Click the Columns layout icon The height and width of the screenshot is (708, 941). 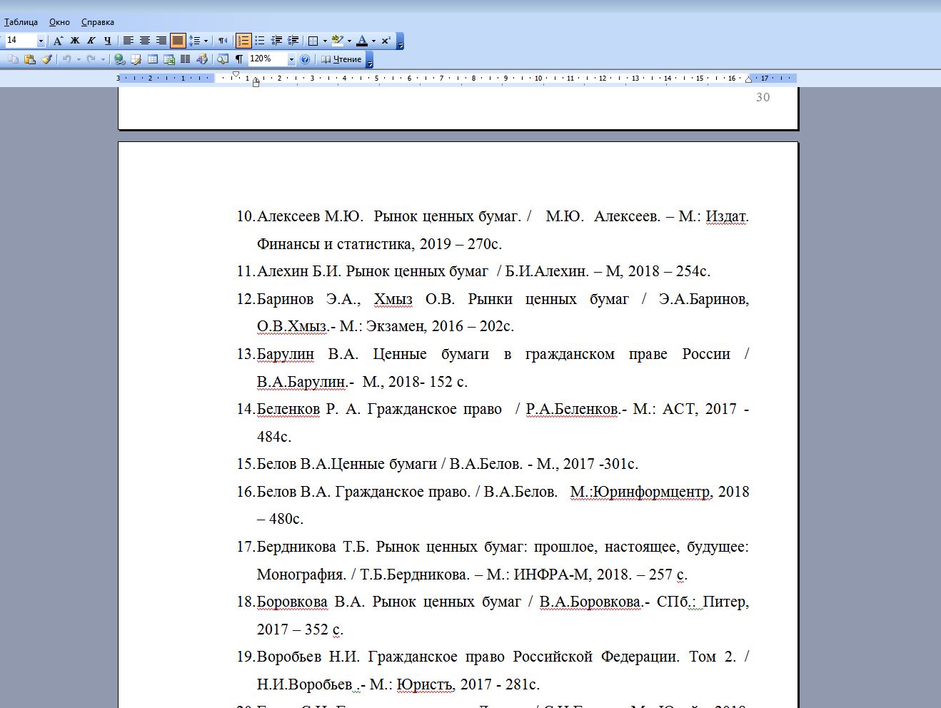[x=186, y=59]
